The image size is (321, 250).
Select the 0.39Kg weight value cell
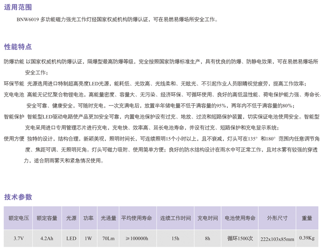point(307,238)
